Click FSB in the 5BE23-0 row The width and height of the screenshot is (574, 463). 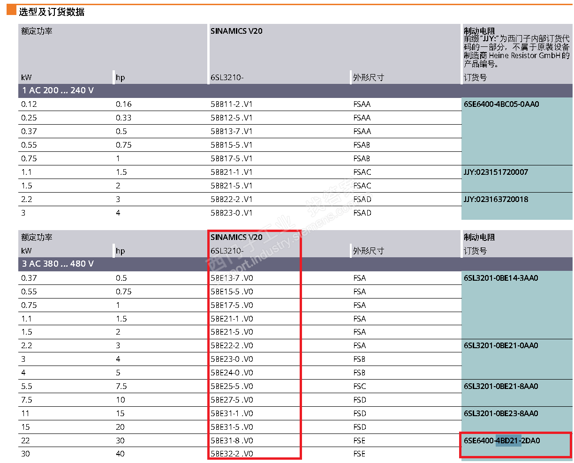tap(359, 359)
